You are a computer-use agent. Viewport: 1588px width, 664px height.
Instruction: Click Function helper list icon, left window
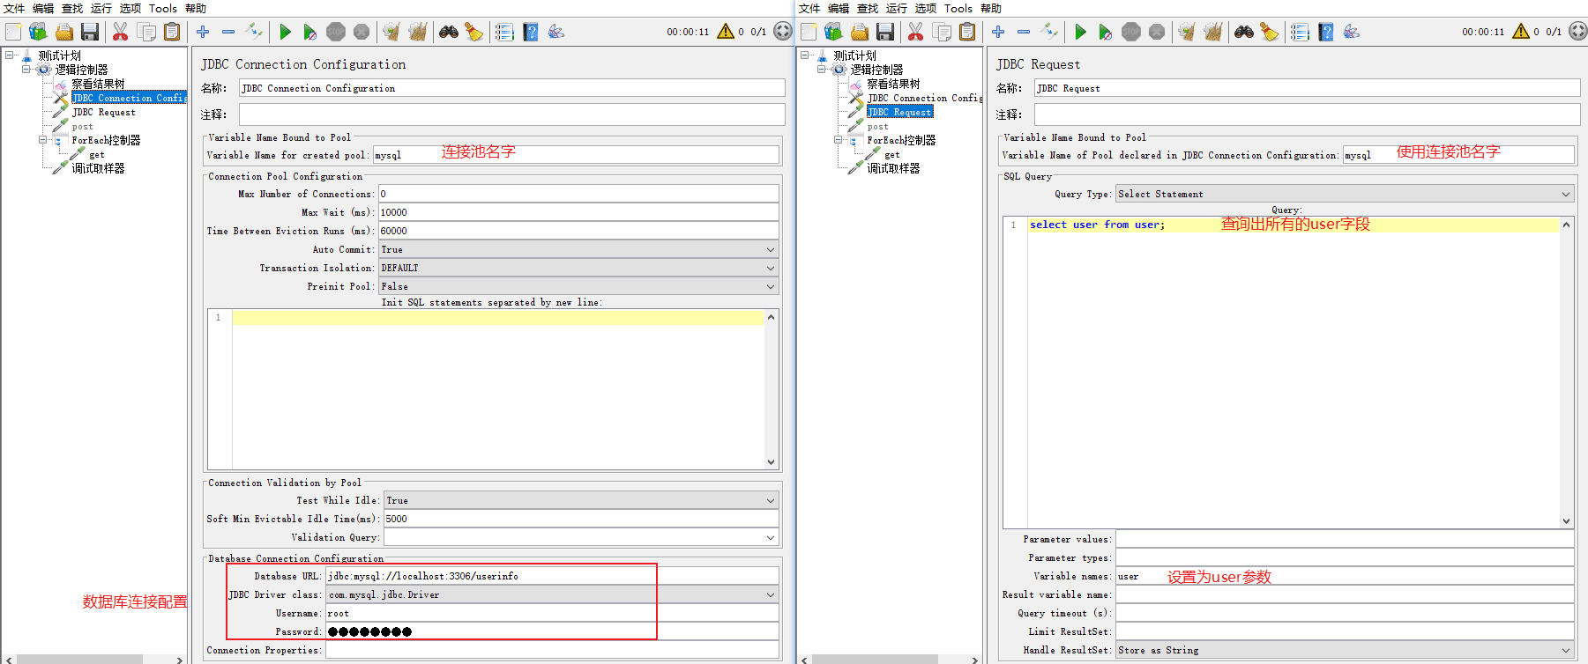504,32
